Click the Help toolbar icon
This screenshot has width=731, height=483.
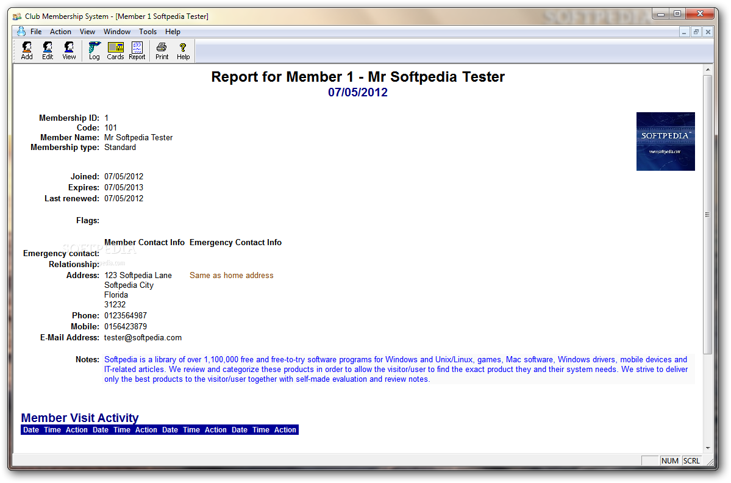coord(184,51)
